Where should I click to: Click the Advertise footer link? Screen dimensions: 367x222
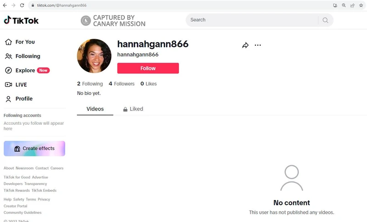40,178
